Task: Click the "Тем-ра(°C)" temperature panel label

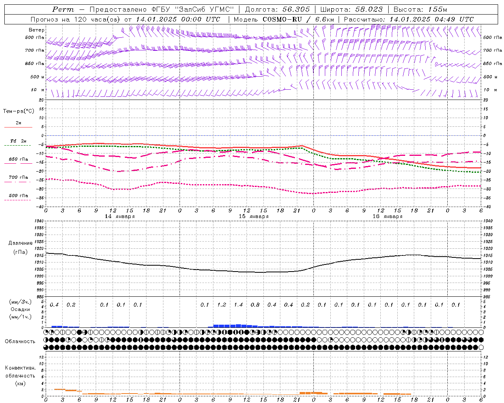Action: (x=19, y=111)
